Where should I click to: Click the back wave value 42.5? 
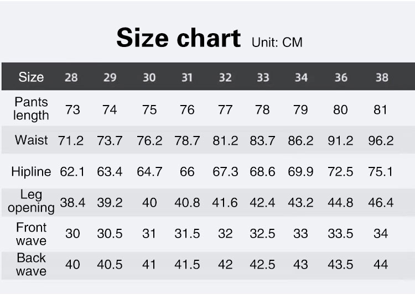[262, 264]
